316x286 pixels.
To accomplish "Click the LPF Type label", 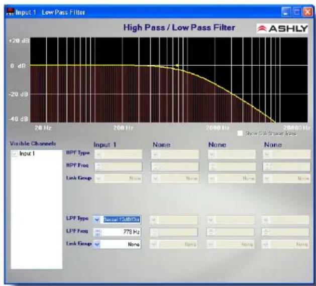I will [x=77, y=218].
